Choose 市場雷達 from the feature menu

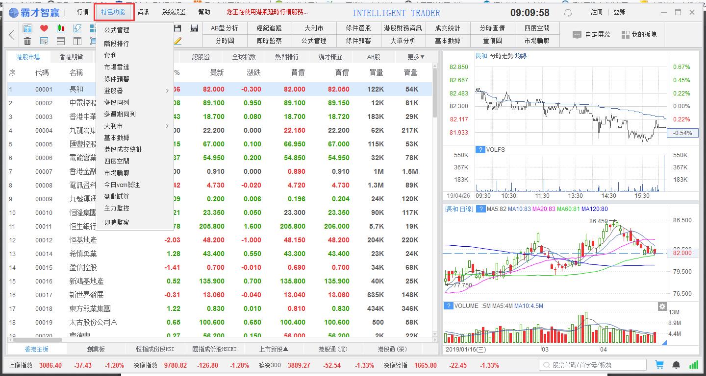[117, 67]
